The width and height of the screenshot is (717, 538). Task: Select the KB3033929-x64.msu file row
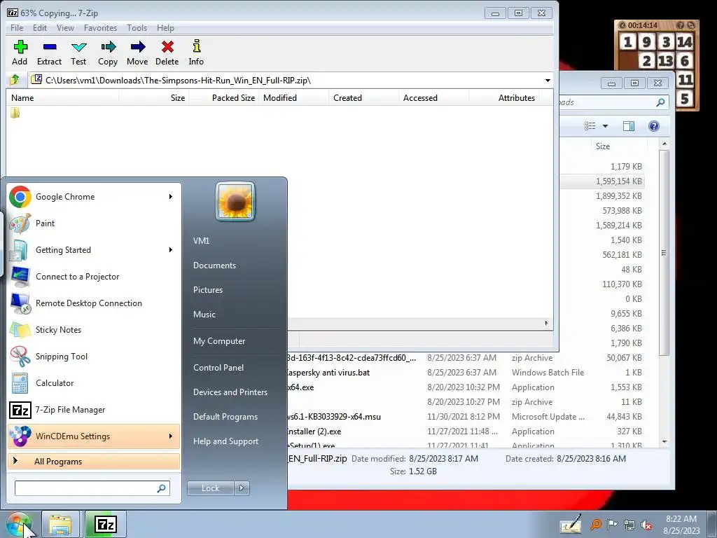coord(465,417)
